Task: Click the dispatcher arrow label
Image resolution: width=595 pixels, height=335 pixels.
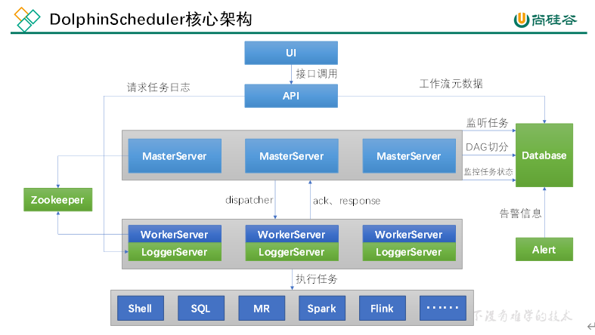Action: [249, 201]
